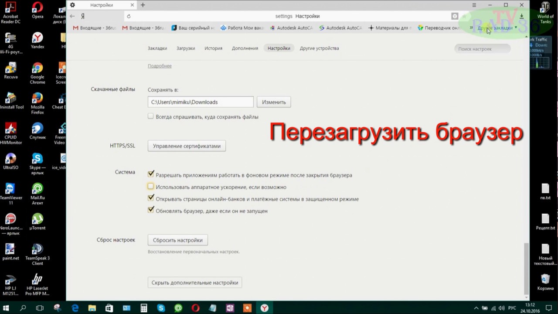
Task: Open Uninstall Tool desktop icon
Action: [11, 101]
